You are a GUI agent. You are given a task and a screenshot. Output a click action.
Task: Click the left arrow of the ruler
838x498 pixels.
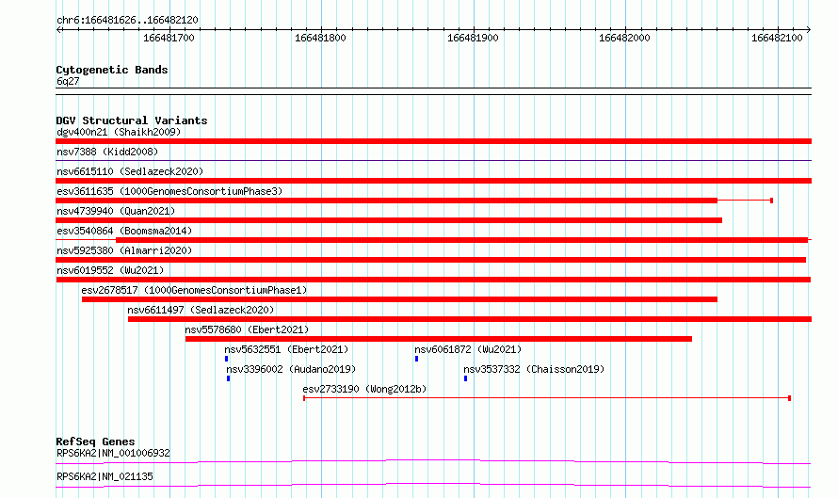[x=58, y=29]
